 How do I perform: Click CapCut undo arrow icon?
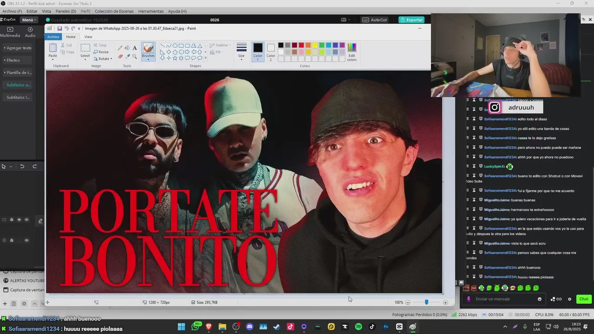tap(22, 167)
